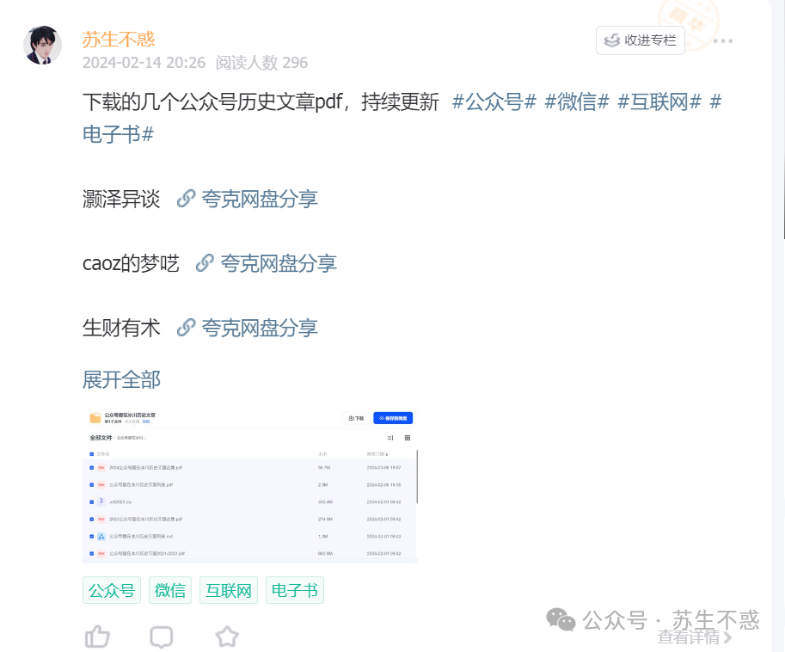Open comments with the speech bubble icon
This screenshot has width=785, height=652.
pyautogui.click(x=162, y=637)
